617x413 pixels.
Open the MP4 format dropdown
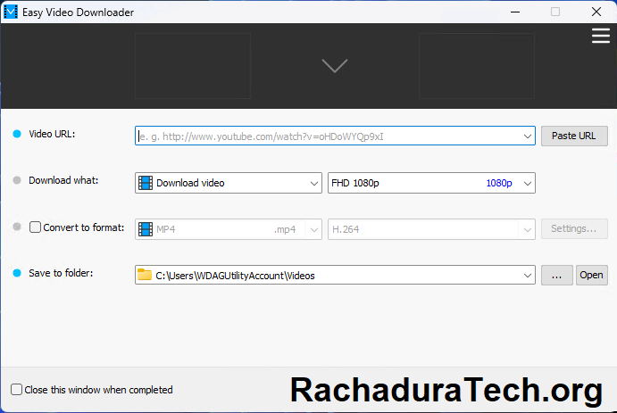(313, 229)
